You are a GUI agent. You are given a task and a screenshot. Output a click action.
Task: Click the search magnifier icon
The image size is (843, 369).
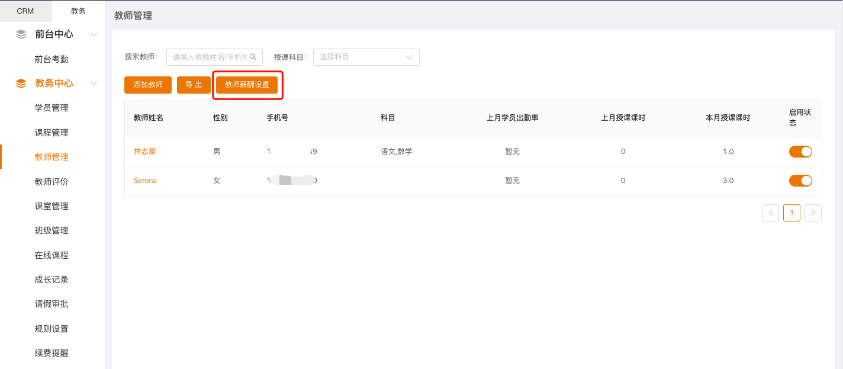click(253, 57)
